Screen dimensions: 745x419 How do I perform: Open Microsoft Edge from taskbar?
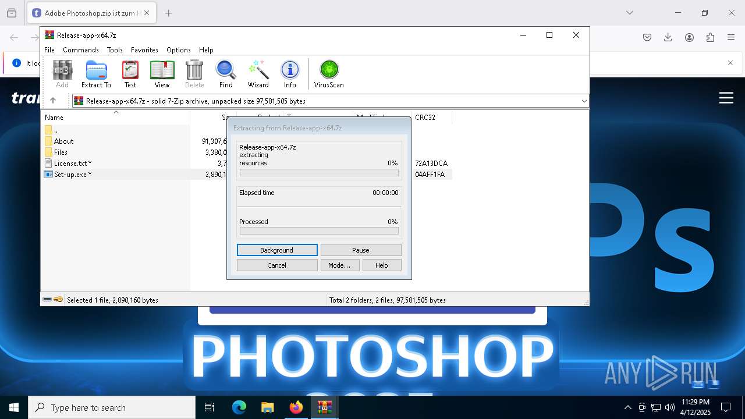[239, 407]
